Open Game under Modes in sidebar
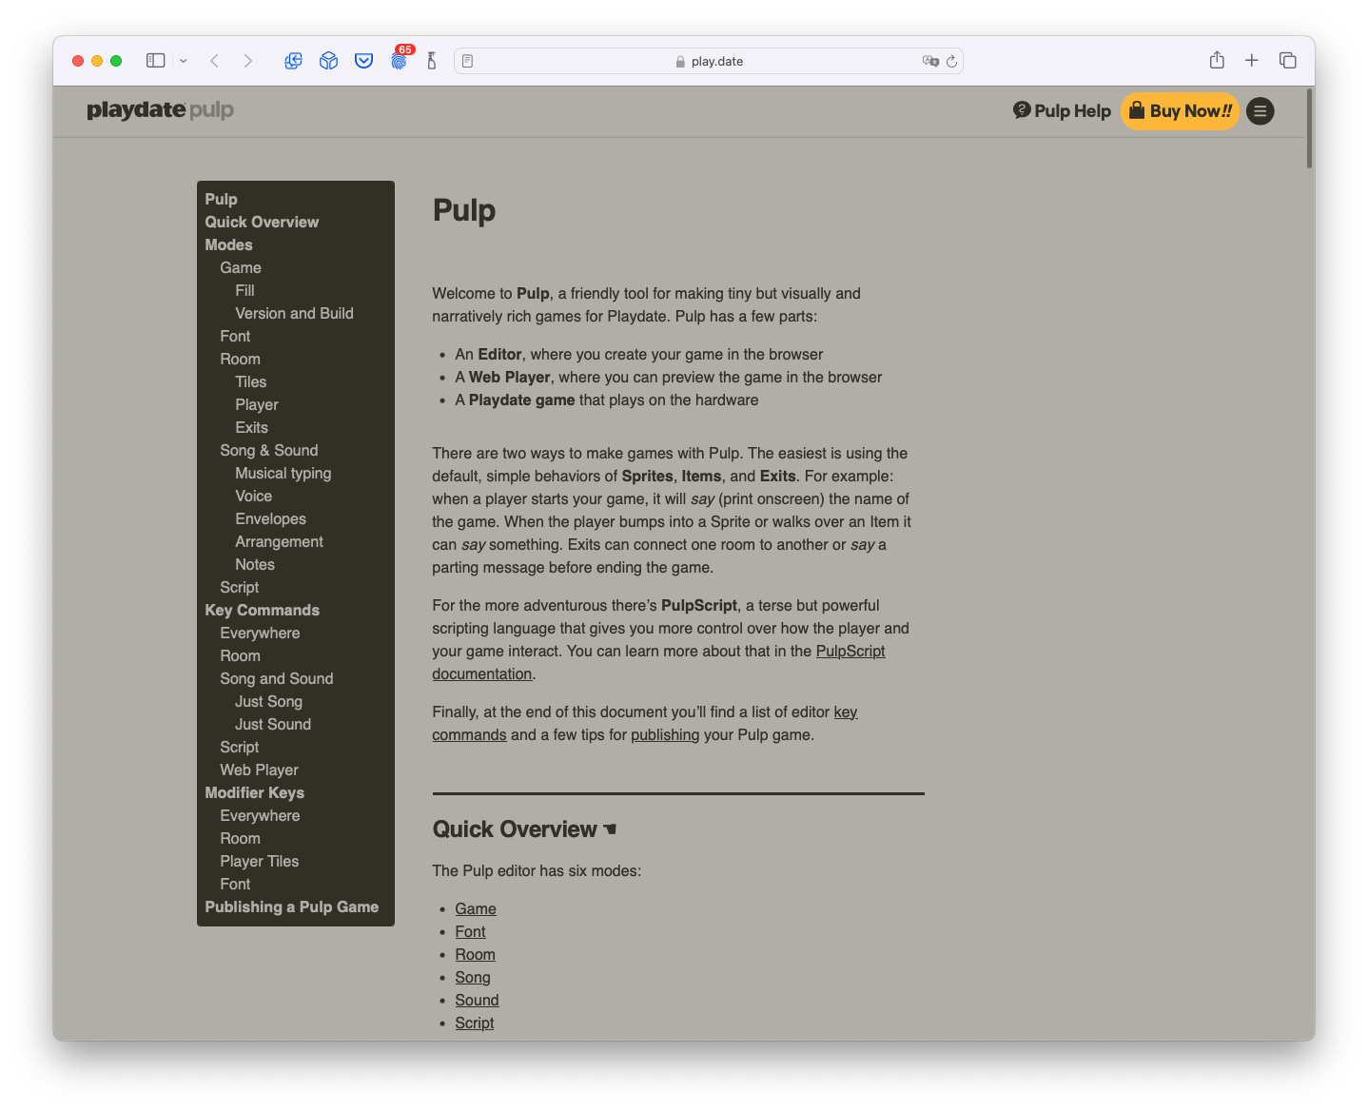Viewport: 1368px width, 1111px height. [241, 267]
